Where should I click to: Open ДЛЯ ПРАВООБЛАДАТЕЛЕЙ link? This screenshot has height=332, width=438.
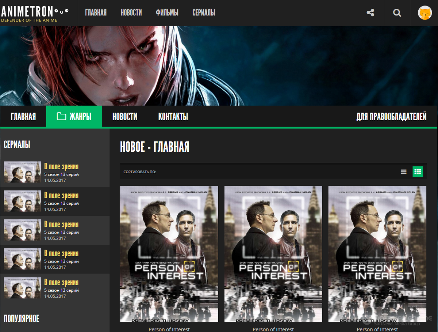391,117
